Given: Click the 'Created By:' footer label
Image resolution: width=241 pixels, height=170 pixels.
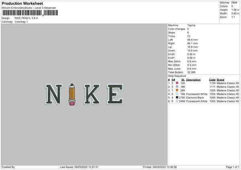Looking at the screenshot, I should coord(8,167).
